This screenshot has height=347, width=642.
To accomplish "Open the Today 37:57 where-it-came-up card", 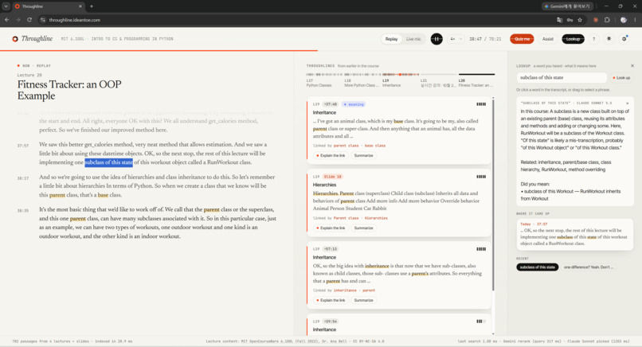I will (x=574, y=234).
